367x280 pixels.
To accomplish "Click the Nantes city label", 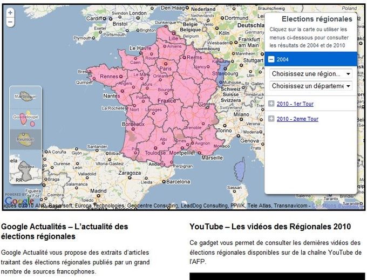I will (x=112, y=96).
